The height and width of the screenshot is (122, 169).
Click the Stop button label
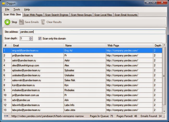(14, 22)
